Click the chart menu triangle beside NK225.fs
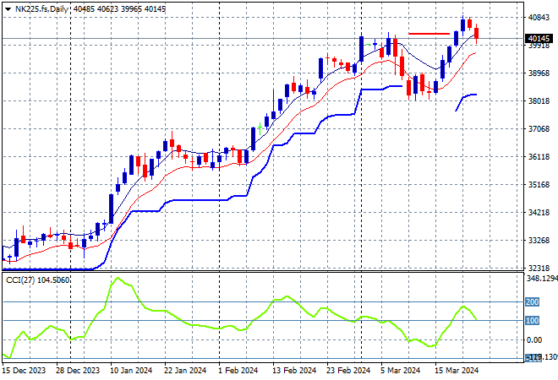This screenshot has height=380, width=558. pyautogui.click(x=8, y=9)
